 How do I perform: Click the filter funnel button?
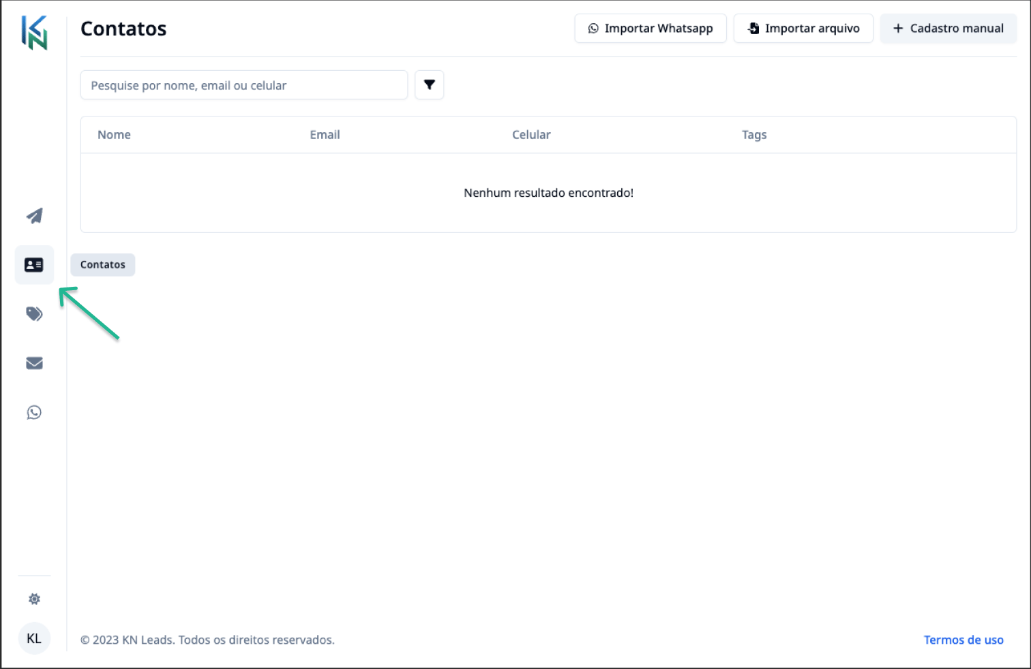[430, 85]
